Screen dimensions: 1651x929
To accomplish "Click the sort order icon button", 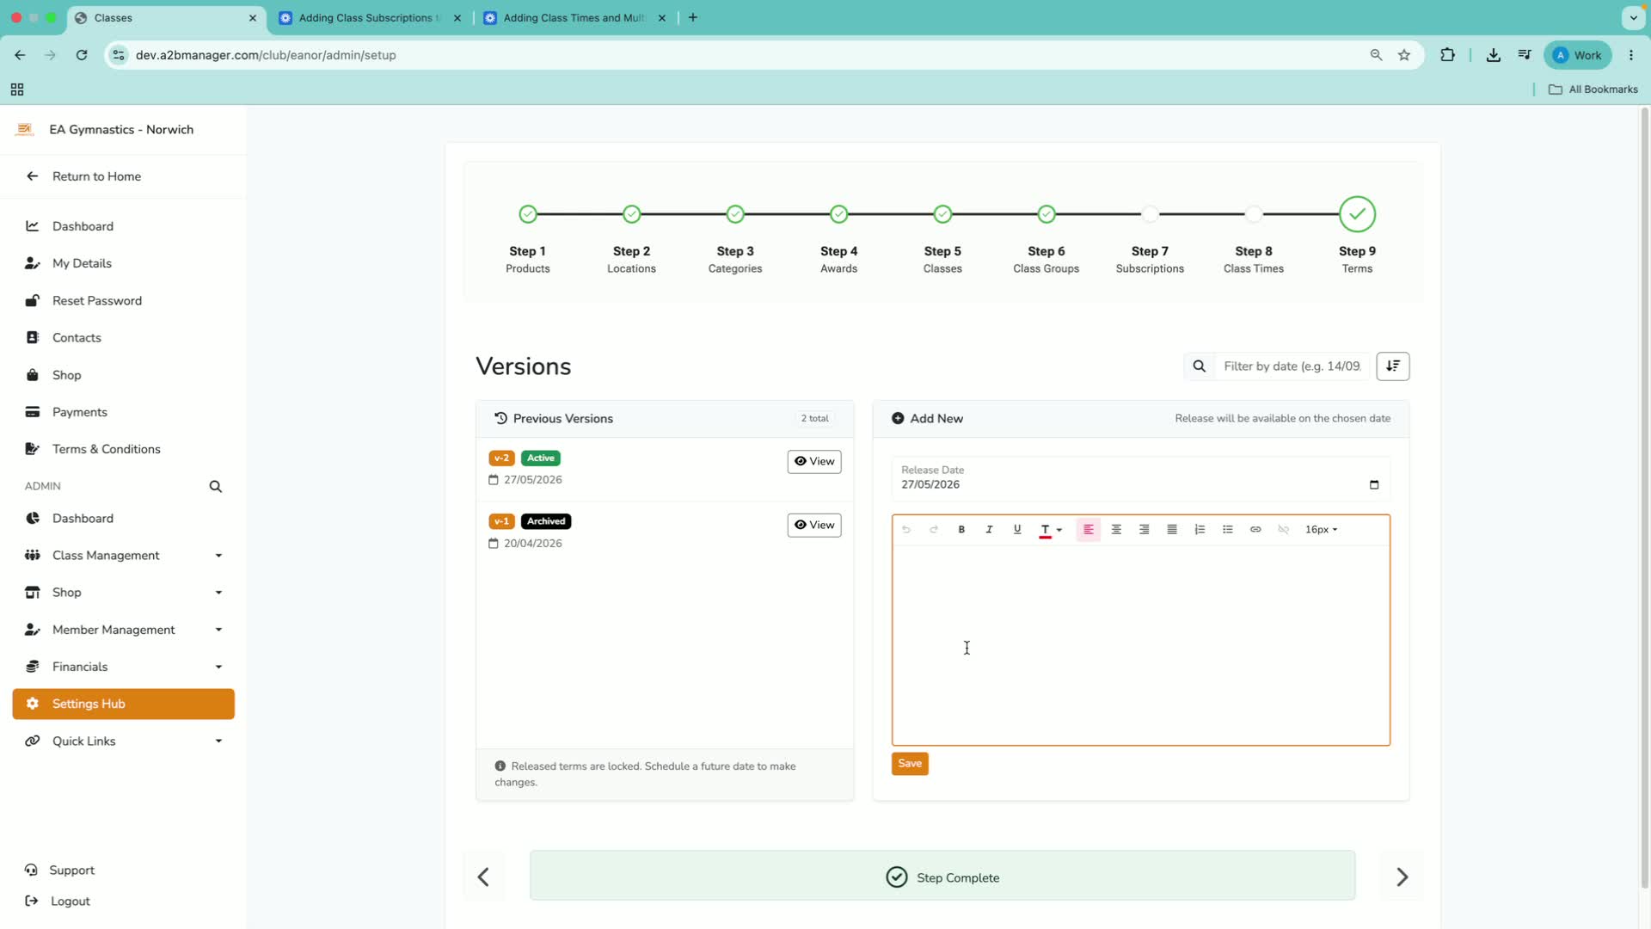I will coord(1392,366).
